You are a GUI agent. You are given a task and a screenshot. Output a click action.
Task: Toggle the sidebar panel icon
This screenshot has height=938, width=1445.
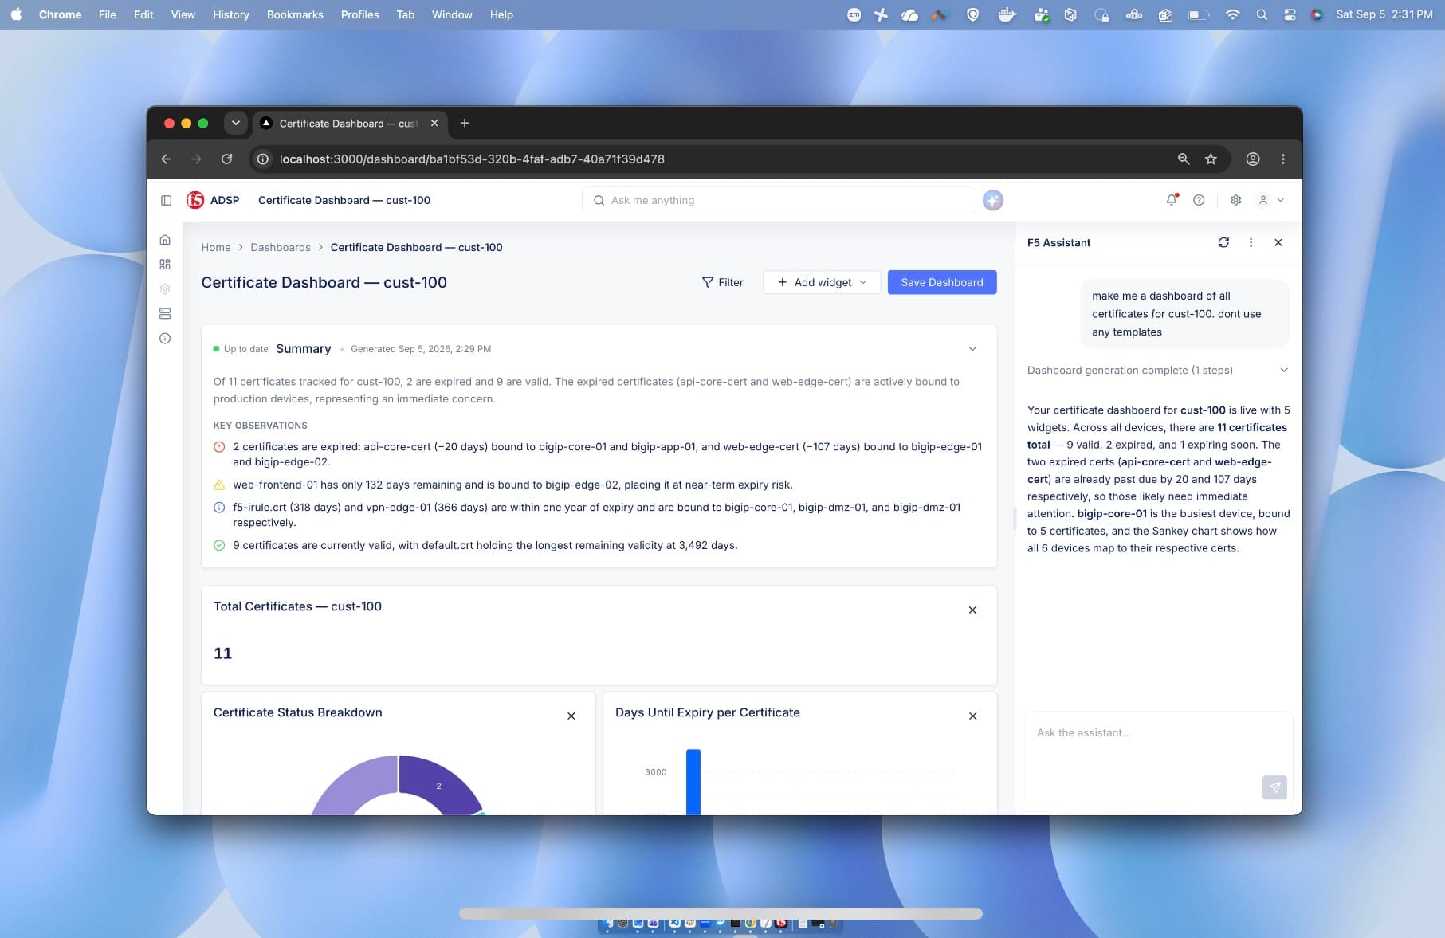point(166,200)
